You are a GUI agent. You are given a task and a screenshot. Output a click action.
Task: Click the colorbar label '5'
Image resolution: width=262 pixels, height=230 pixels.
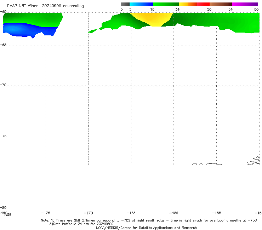pyautogui.click(x=130, y=10)
